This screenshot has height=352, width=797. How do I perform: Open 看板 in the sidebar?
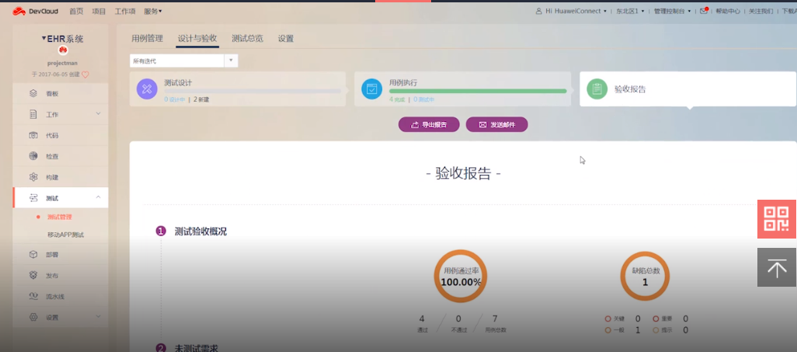pos(61,93)
